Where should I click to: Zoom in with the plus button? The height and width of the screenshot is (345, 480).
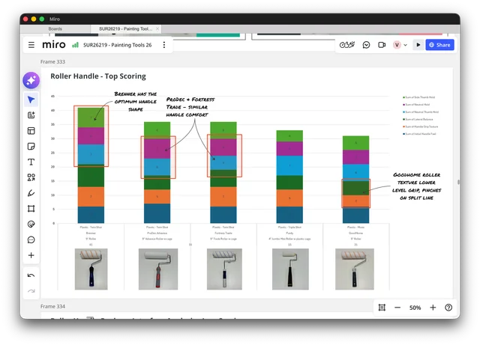tap(433, 308)
